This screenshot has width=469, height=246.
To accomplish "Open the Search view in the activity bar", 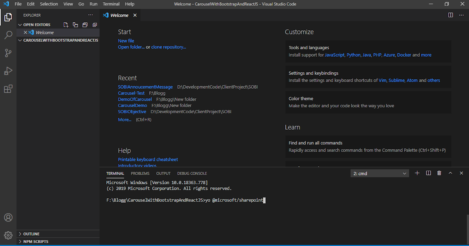I will pos(8,35).
